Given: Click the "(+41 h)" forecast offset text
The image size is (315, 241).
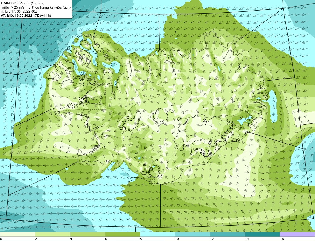Looking at the screenshot, I should 46,15.
